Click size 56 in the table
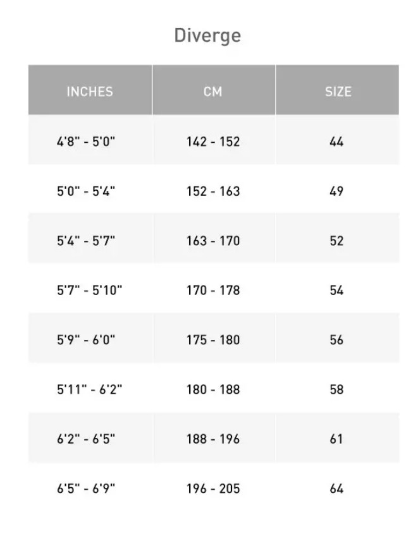Image resolution: width=413 pixels, height=539 pixels. point(336,340)
